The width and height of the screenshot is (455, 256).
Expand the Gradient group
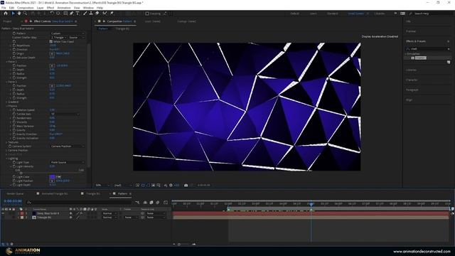[6, 102]
